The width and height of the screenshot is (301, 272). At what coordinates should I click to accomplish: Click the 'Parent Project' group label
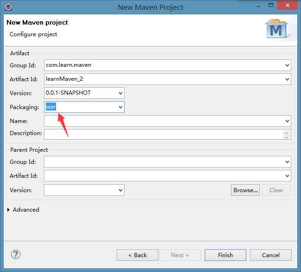[29, 150]
